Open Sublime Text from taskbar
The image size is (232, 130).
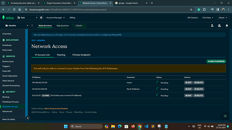click(x=153, y=126)
